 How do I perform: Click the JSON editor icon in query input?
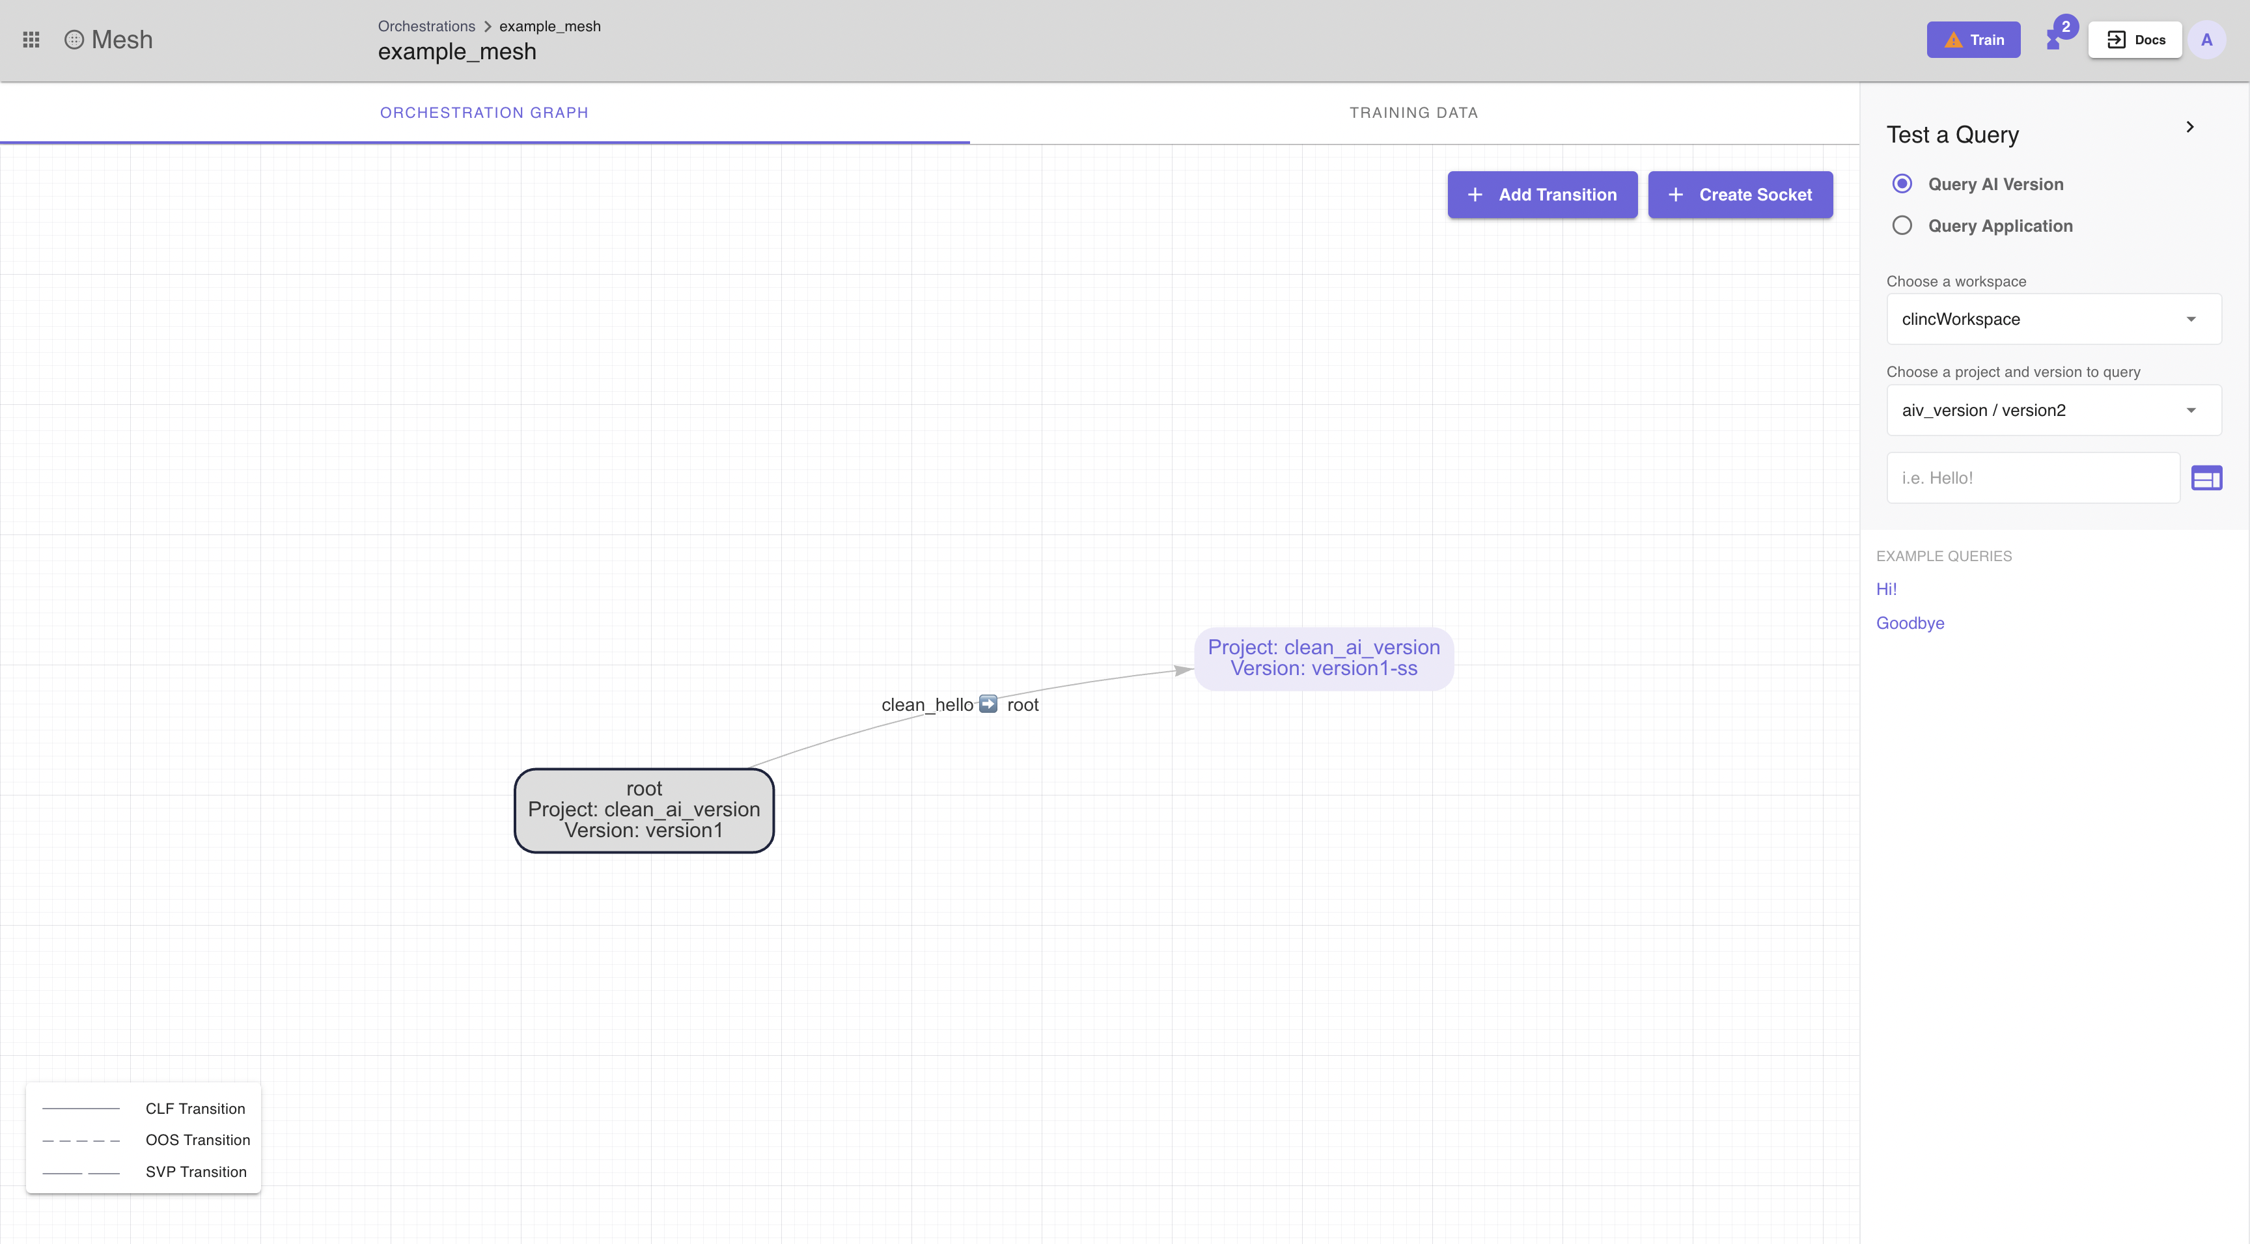coord(2207,477)
